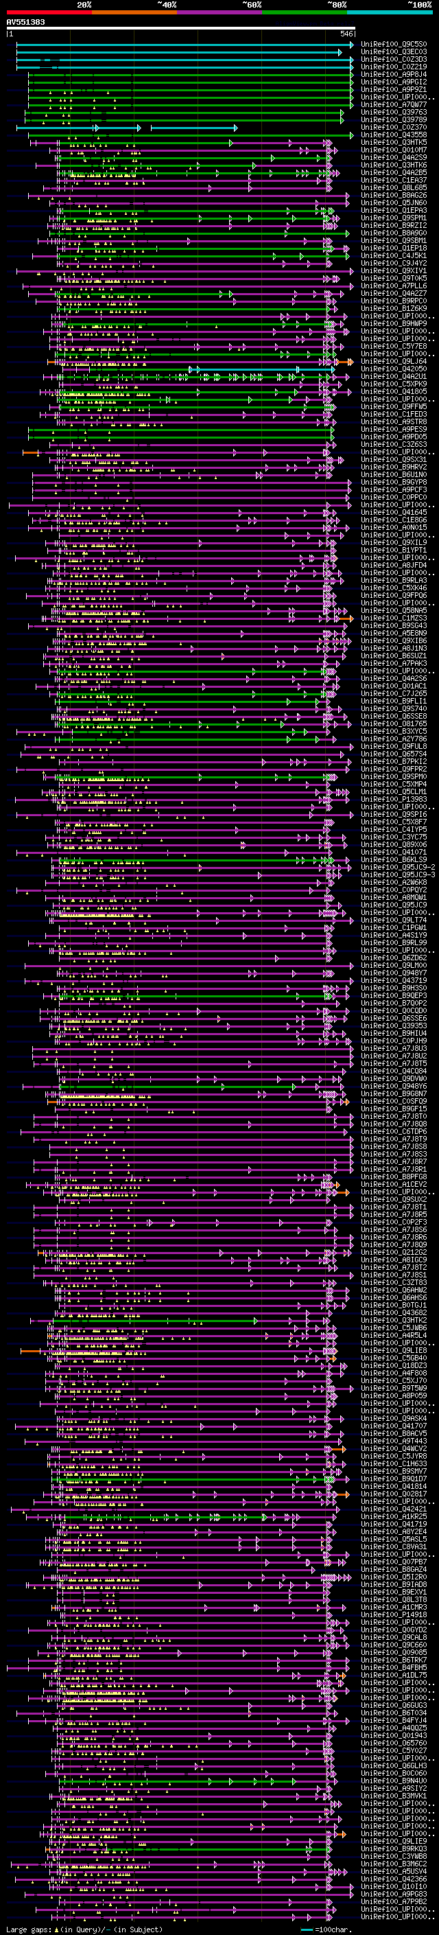
Task: Select the UniRef100_Q9SUX2 label
Action: point(393,1200)
